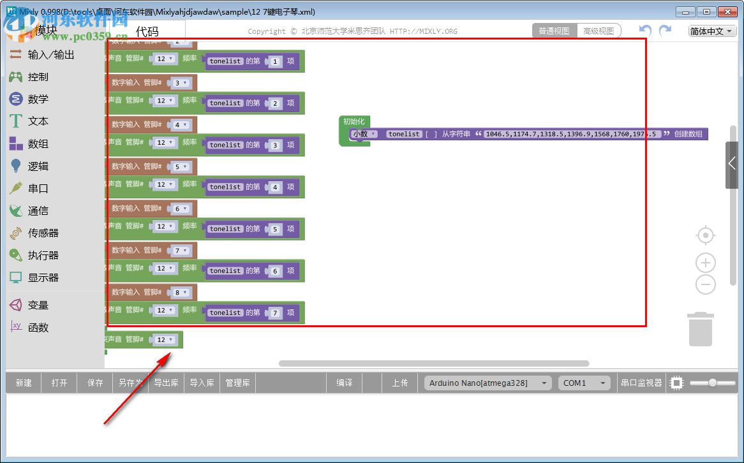Expand the right side panel arrow
This screenshot has height=463, width=744.
[x=732, y=164]
